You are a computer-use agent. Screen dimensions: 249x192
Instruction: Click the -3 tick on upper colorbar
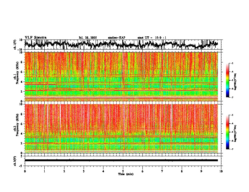click(232, 63)
